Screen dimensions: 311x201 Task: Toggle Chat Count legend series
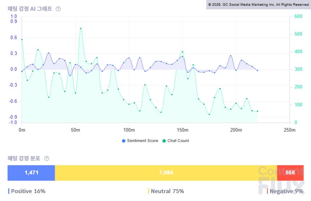tap(176, 141)
